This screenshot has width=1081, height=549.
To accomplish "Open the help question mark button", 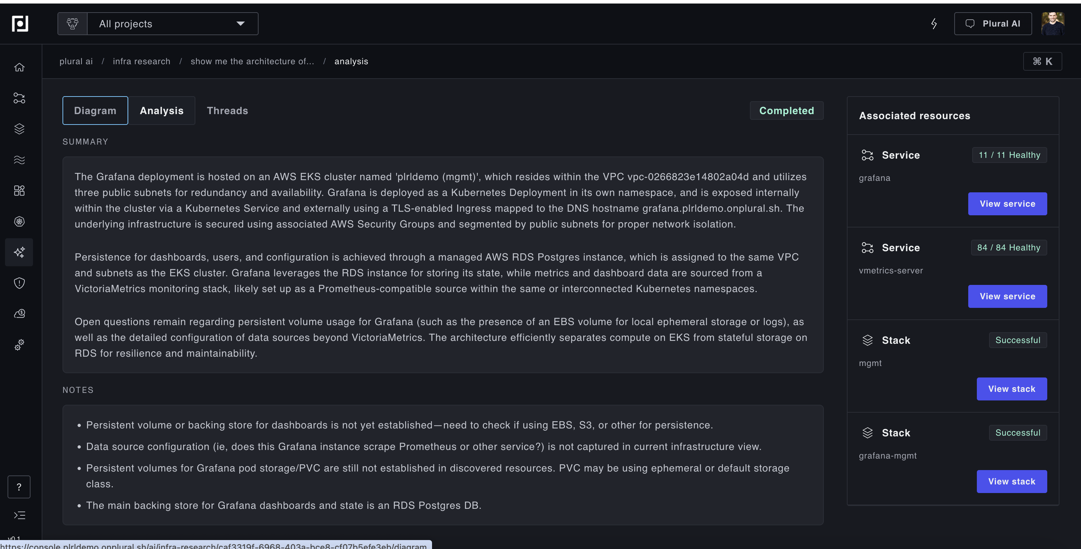I will (19, 487).
